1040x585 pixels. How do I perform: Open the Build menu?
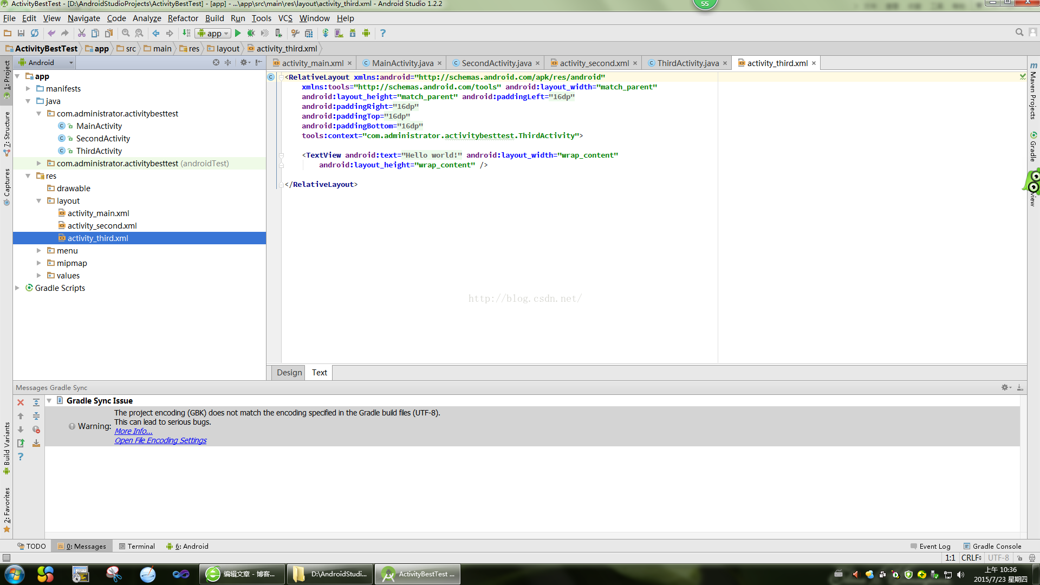pyautogui.click(x=214, y=18)
